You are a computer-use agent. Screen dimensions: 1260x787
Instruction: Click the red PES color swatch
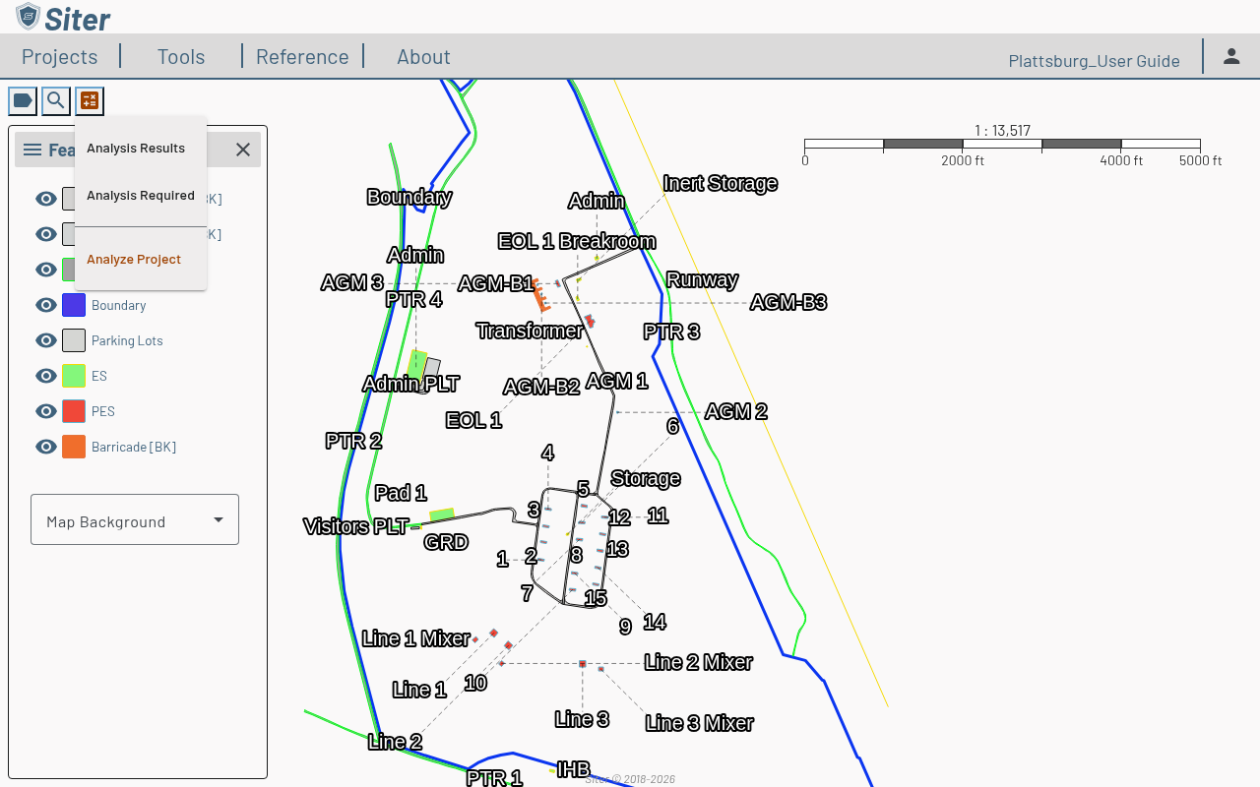(74, 411)
